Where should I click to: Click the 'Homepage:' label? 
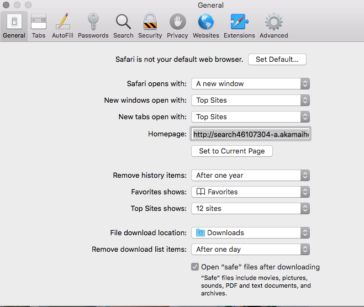point(167,134)
